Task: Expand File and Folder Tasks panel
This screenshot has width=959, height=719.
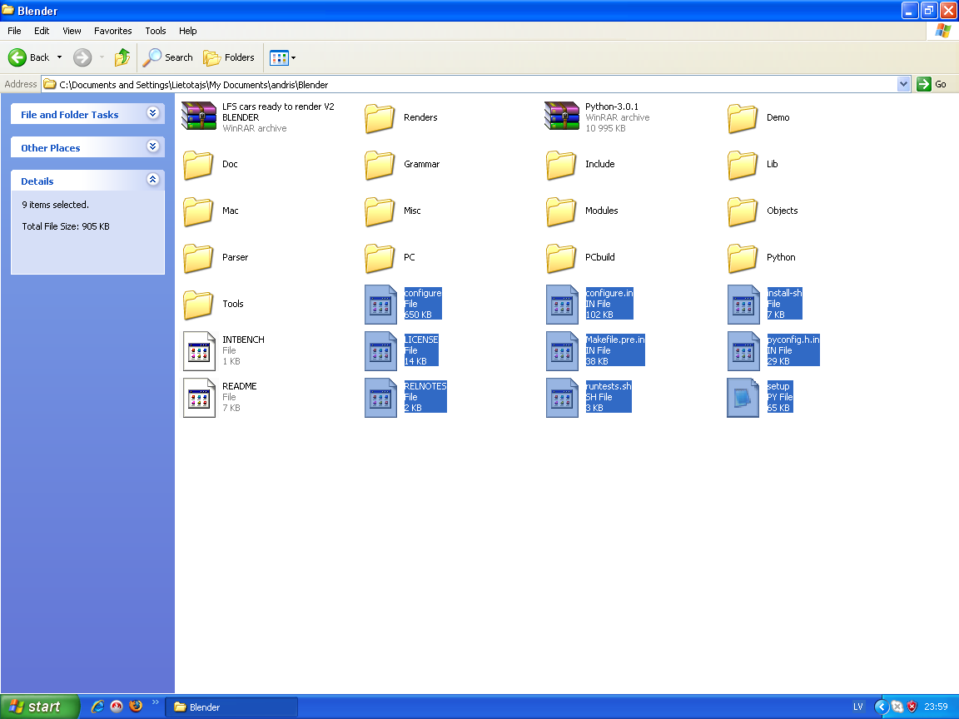Action: click(x=153, y=113)
